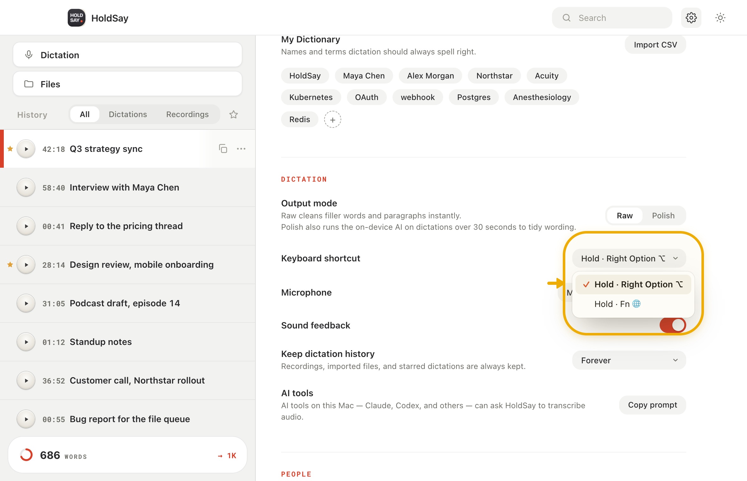The image size is (747, 481).
Task: Click the folder icon in Files
Action: pyautogui.click(x=29, y=84)
